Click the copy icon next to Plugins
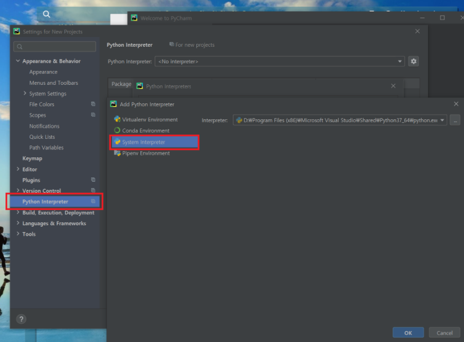 (93, 179)
